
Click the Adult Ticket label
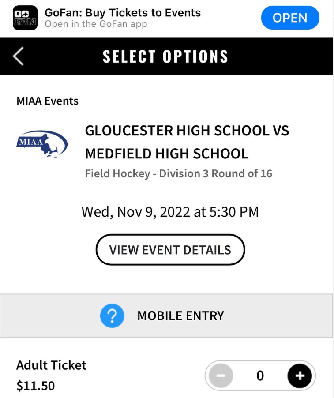[51, 365]
